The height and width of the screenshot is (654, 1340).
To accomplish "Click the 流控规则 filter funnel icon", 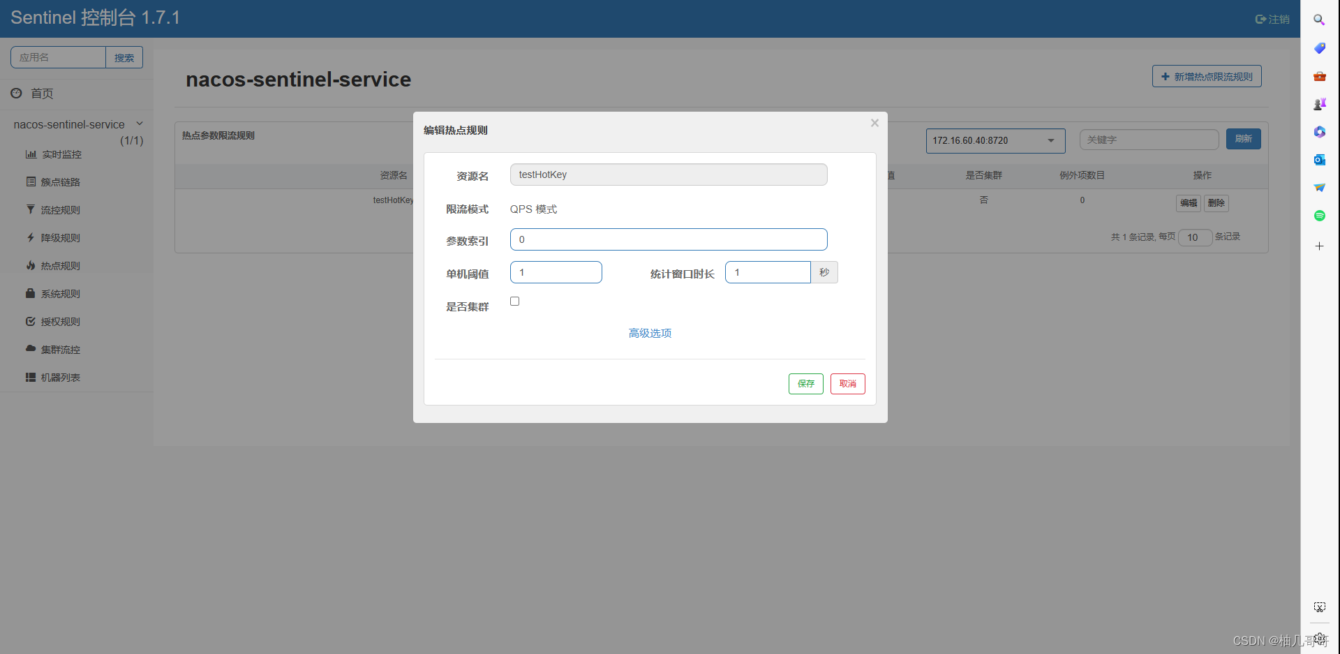I will [x=31, y=209].
